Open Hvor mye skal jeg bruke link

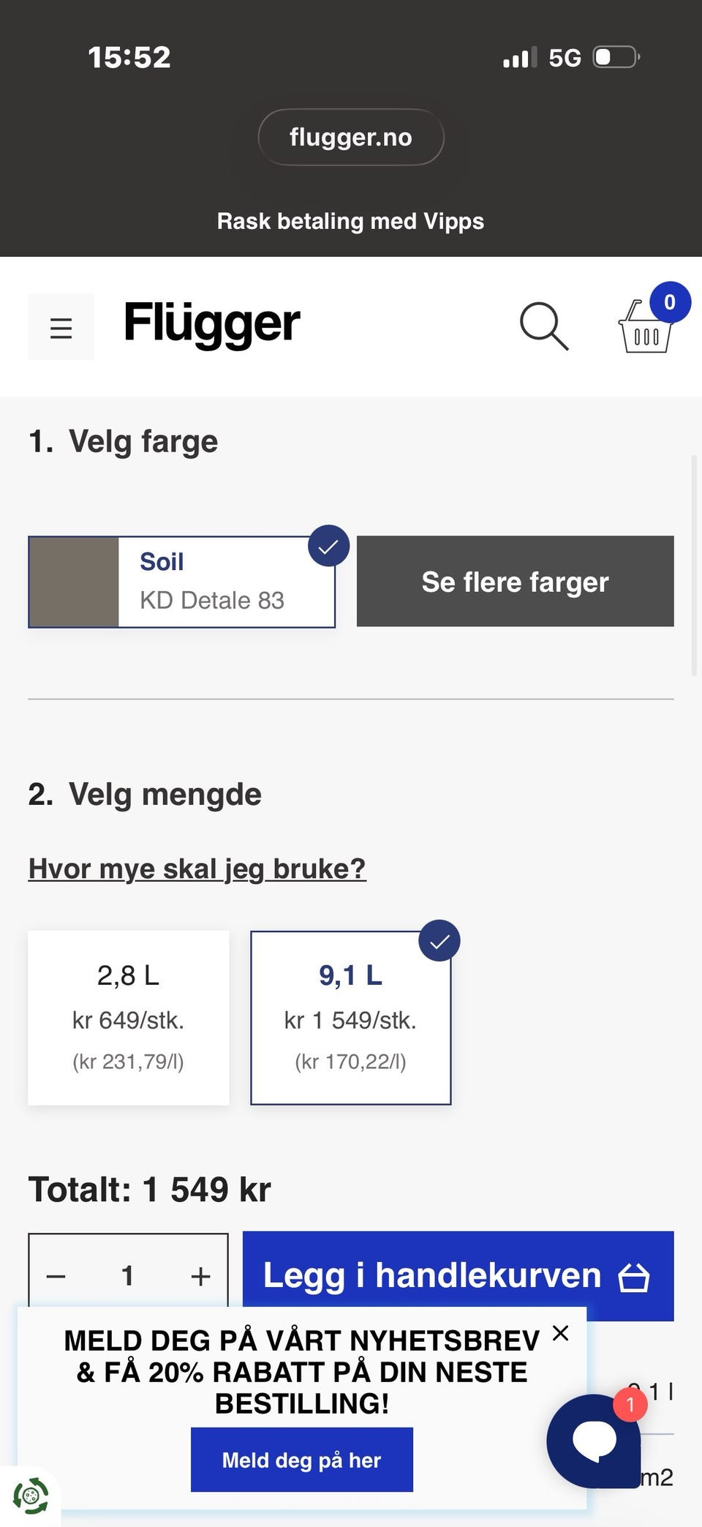[197, 868]
